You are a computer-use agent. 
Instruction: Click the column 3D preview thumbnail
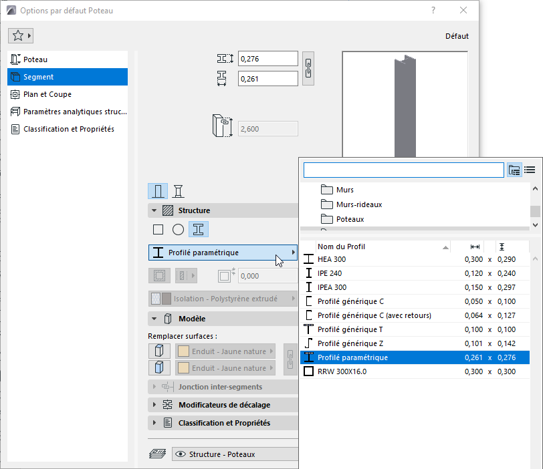coord(405,104)
